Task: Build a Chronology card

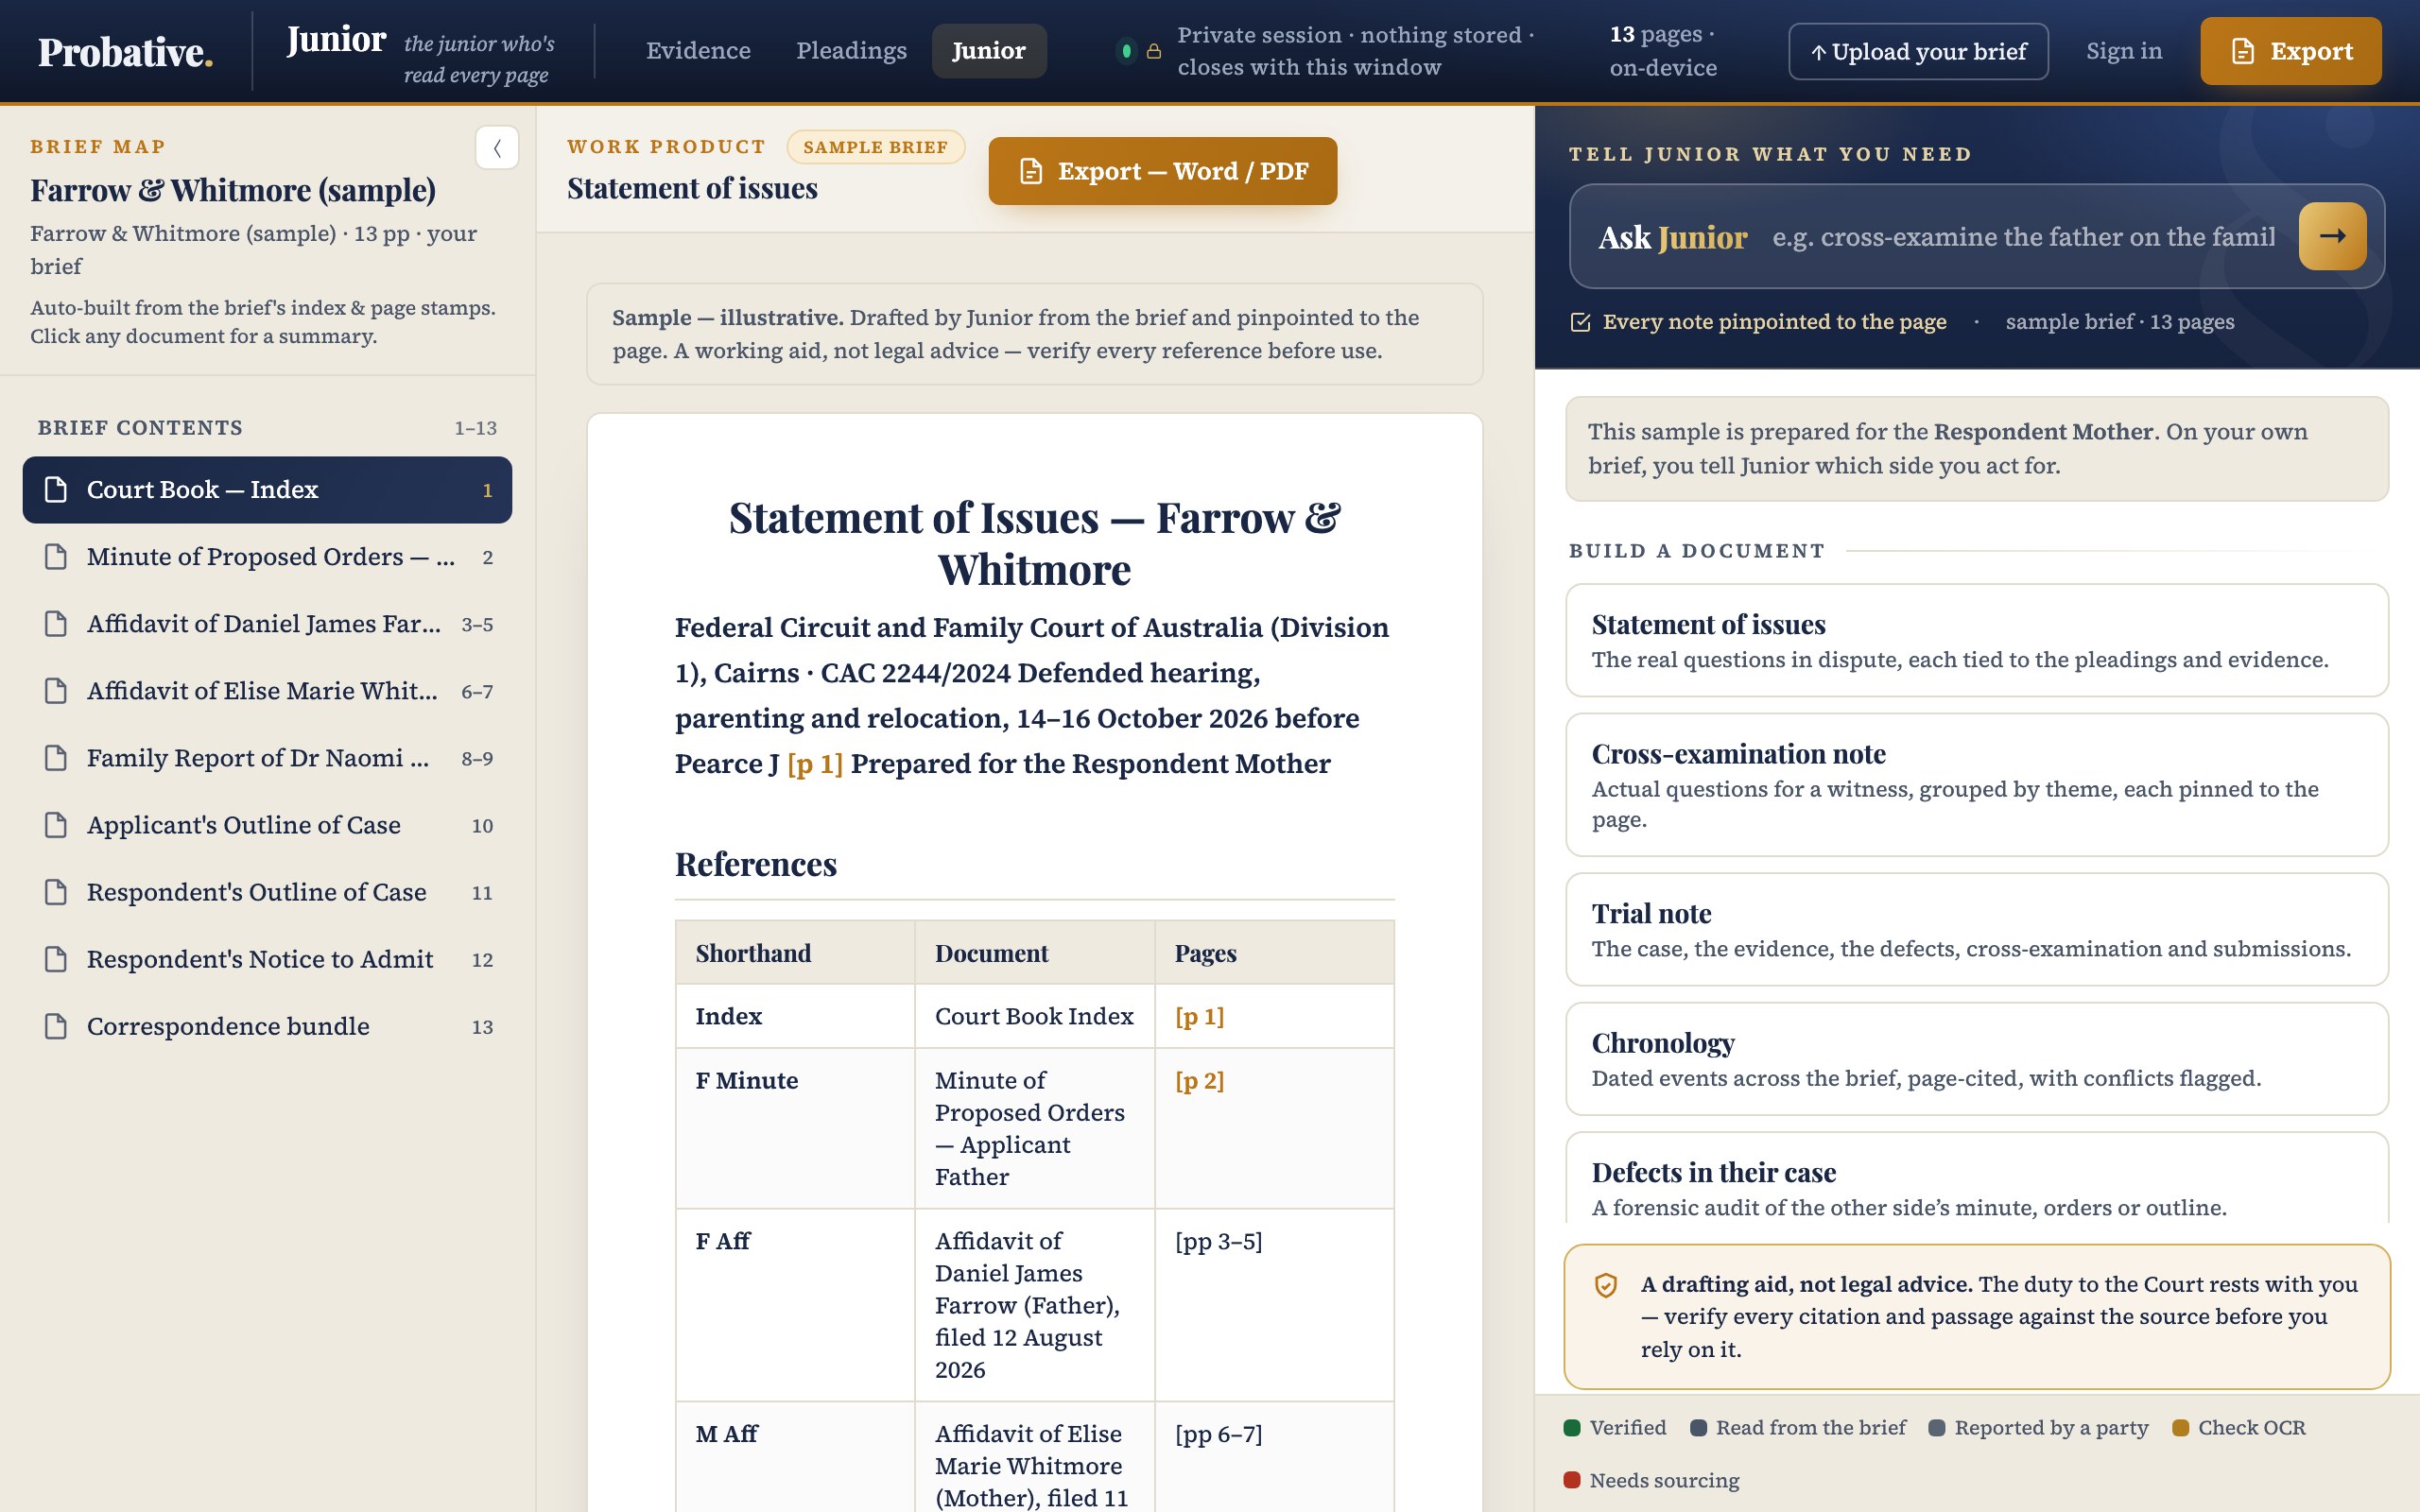Action: (x=1977, y=1059)
